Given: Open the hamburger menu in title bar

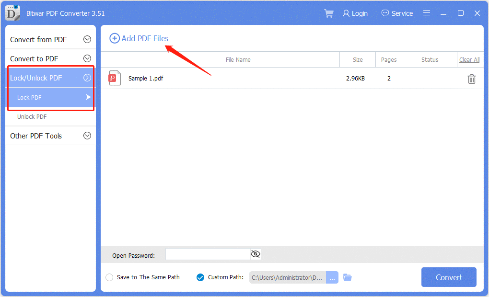Looking at the screenshot, I should click(x=427, y=13).
